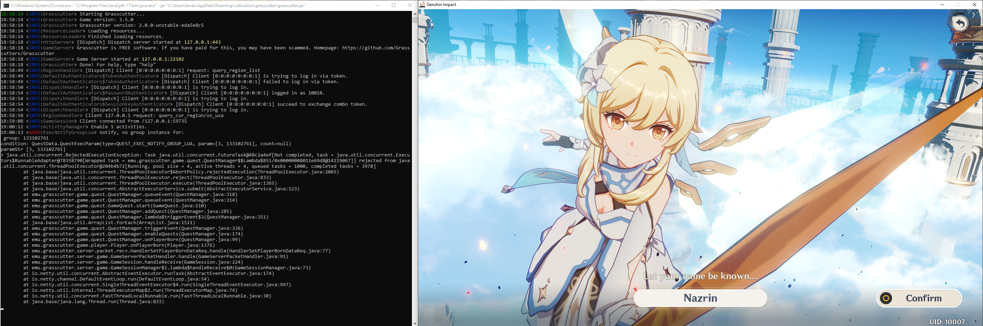The height and width of the screenshot is (326, 983).
Task: Confirm the traveler name
Action: tap(919, 298)
